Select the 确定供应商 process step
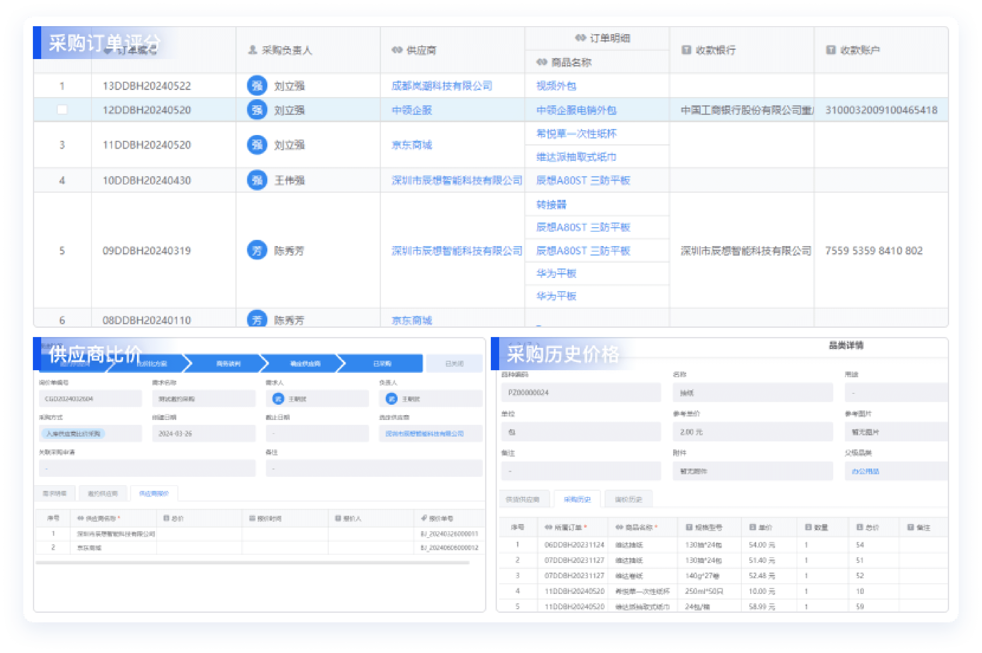This screenshot has height=653, width=982. point(305,364)
